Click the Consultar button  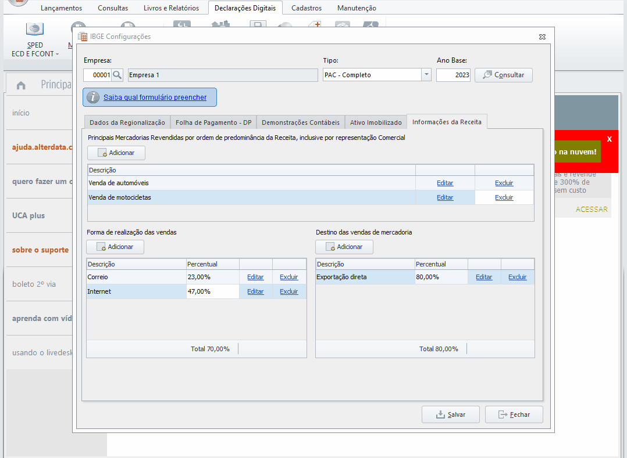tap(504, 75)
